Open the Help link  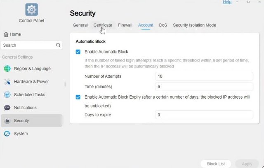tap(227, 2)
